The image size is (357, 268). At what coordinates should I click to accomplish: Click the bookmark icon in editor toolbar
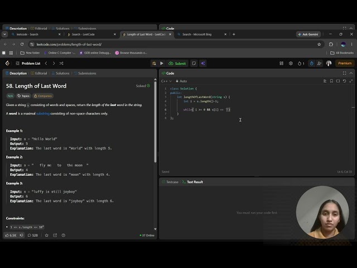[x=331, y=81]
